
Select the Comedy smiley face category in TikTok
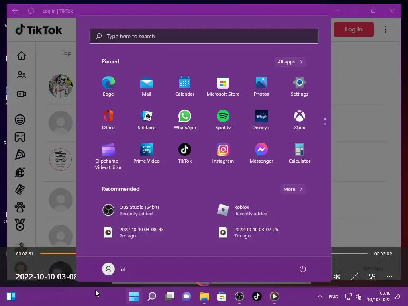(20, 120)
